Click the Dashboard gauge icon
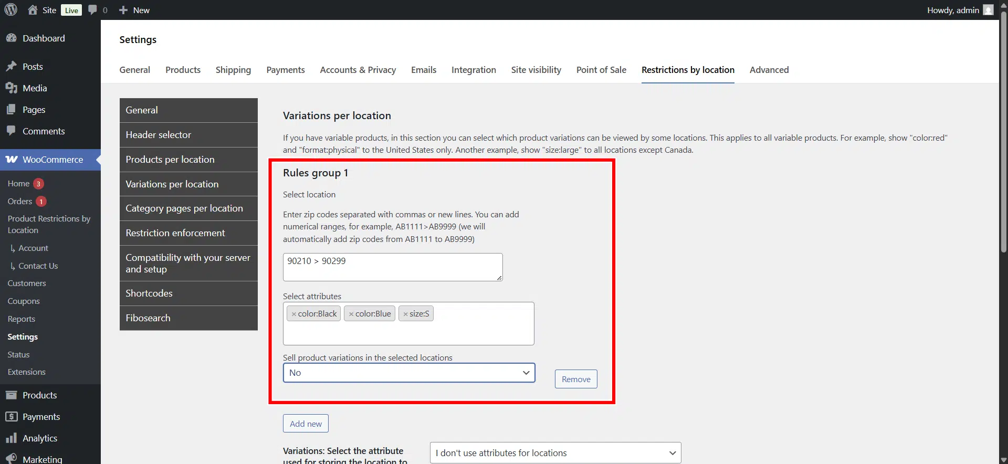Viewport: 1008px width, 464px height. coord(11,38)
